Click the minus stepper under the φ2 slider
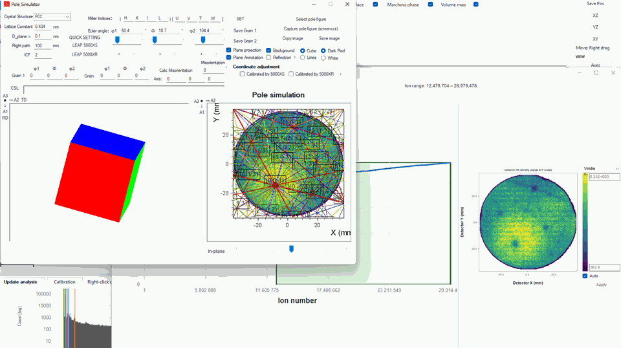Screen dimensions: 621x348 216,54
